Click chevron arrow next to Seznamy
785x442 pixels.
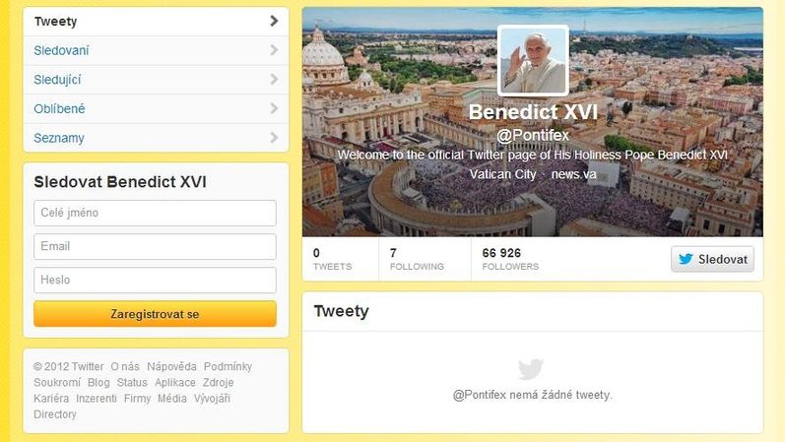point(274,137)
